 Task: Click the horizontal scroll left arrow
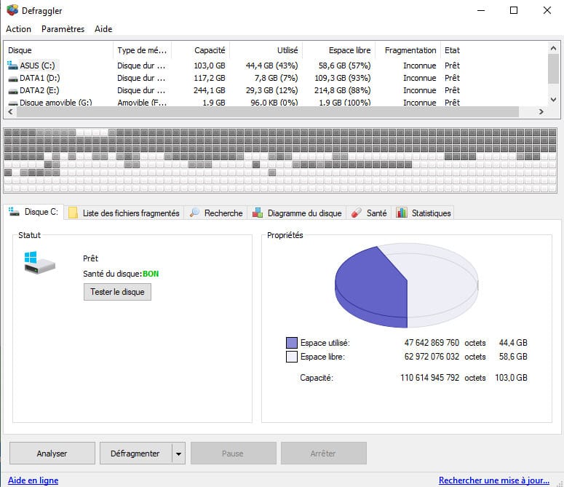pos(10,112)
